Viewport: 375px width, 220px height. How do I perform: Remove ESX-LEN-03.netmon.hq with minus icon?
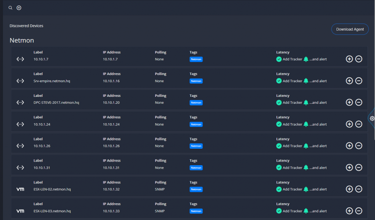coord(359,211)
